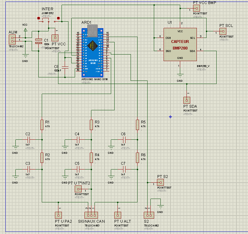Click the CSB pin 5 of the BMP280

(160, 37)
